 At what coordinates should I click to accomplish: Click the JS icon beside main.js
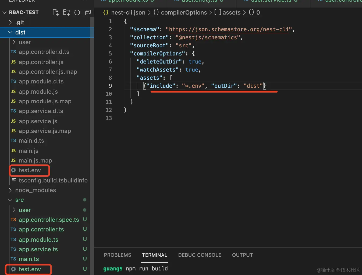click(13, 151)
